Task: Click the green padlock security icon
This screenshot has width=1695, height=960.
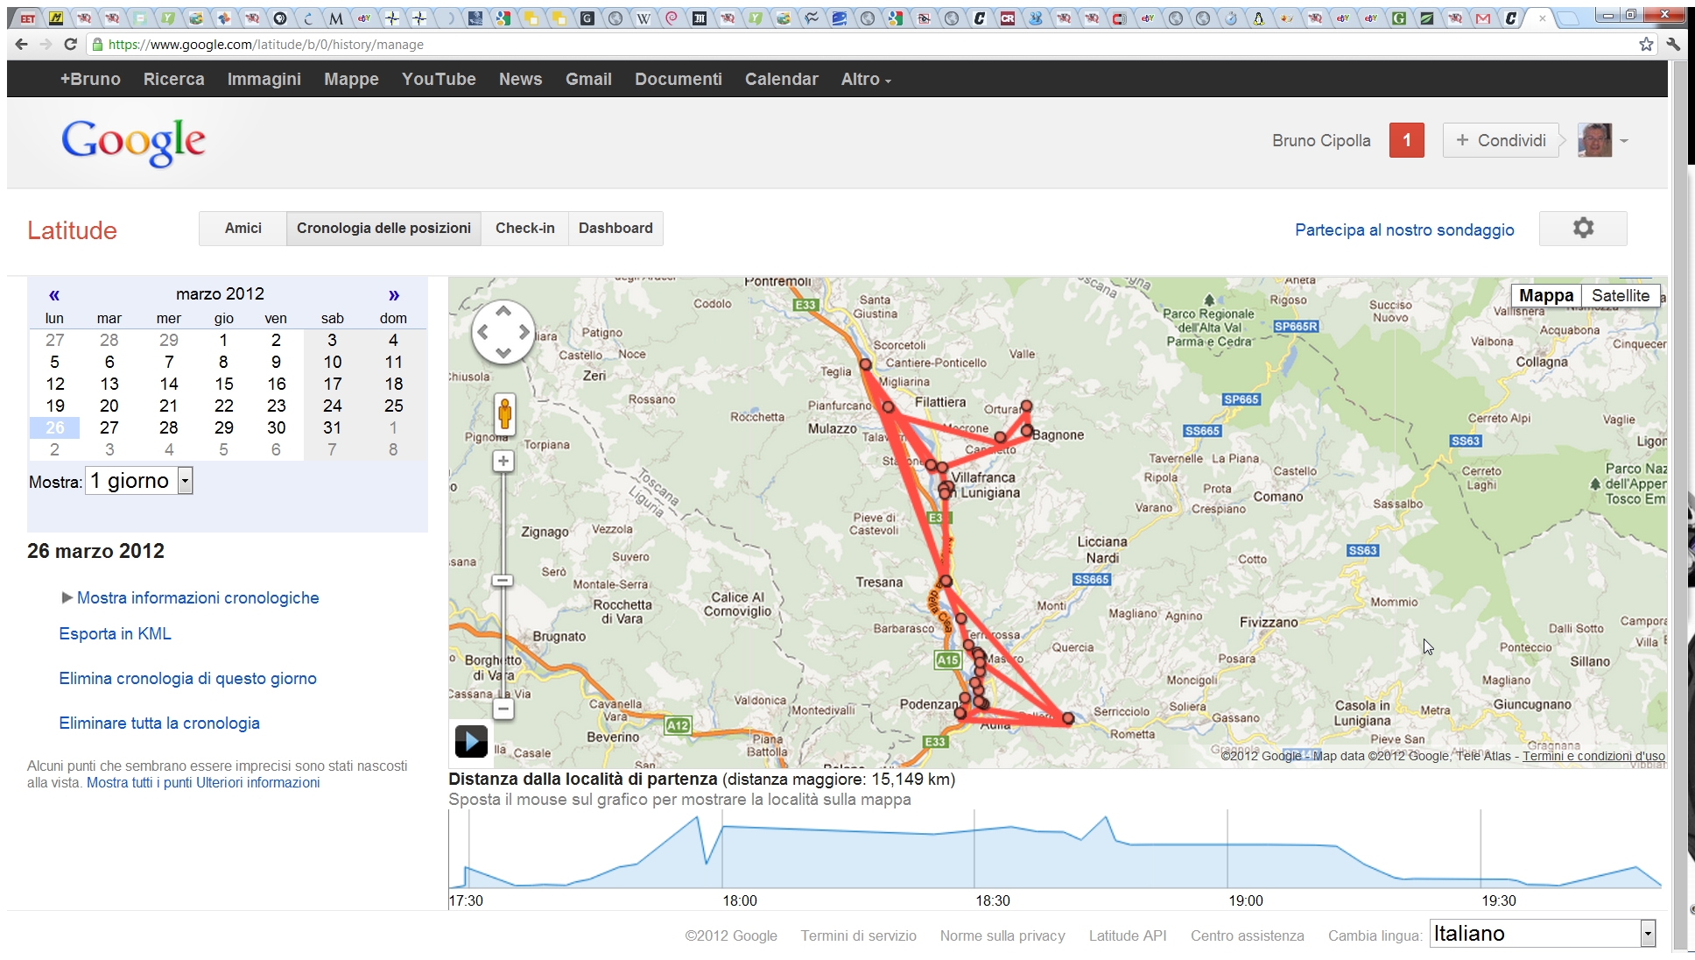Action: pyautogui.click(x=97, y=45)
